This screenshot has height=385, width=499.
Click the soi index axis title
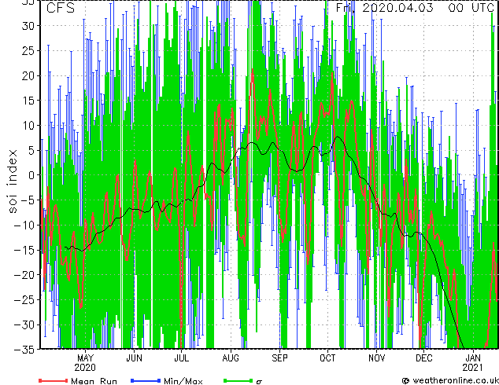pyautogui.click(x=13, y=181)
